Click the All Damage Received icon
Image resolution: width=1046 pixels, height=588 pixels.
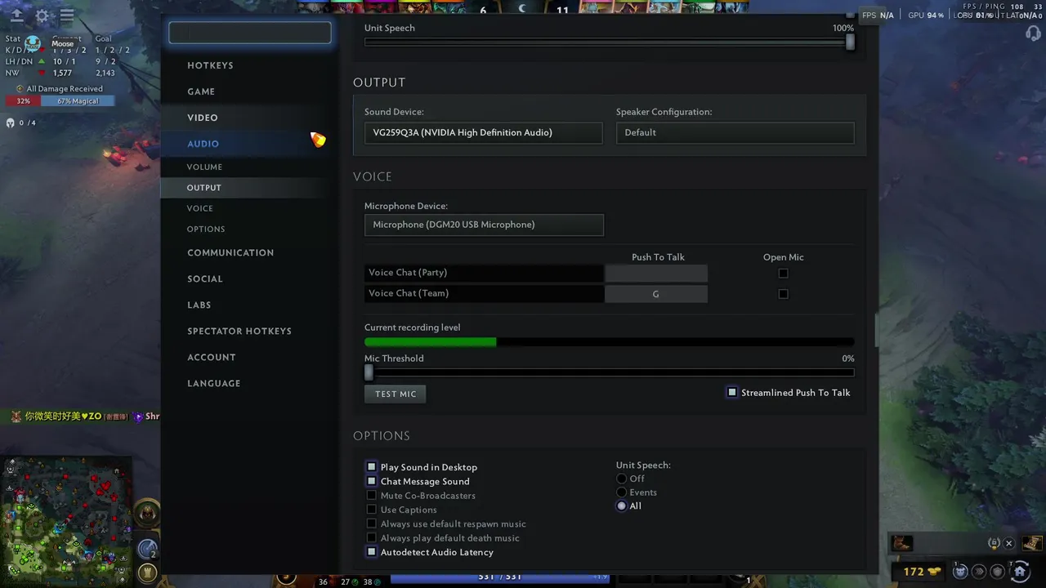click(20, 88)
